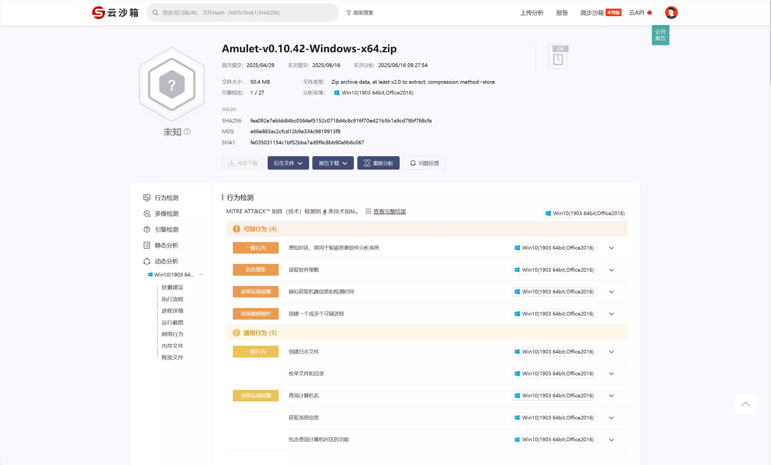Go to 引擎检测 section

tap(167, 229)
